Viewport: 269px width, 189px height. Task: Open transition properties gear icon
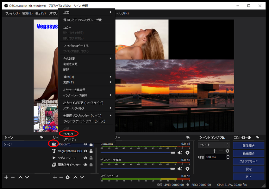[227, 151]
